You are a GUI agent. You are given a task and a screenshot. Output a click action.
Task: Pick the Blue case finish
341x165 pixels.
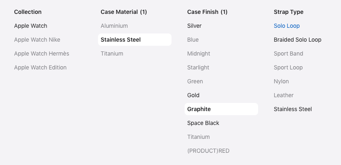(193, 40)
